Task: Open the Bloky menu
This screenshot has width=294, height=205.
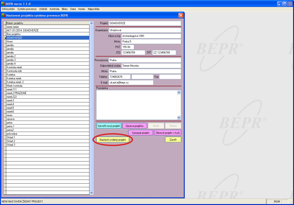Action: (x=65, y=9)
